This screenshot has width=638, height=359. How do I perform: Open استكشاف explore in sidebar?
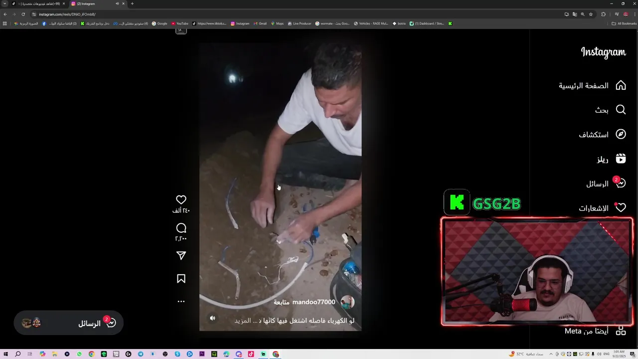pos(602,134)
